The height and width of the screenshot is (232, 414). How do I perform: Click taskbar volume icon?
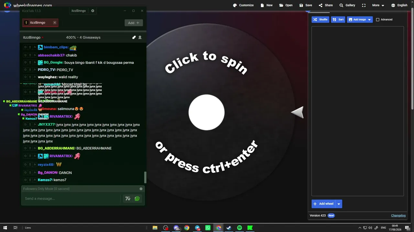coord(370,228)
